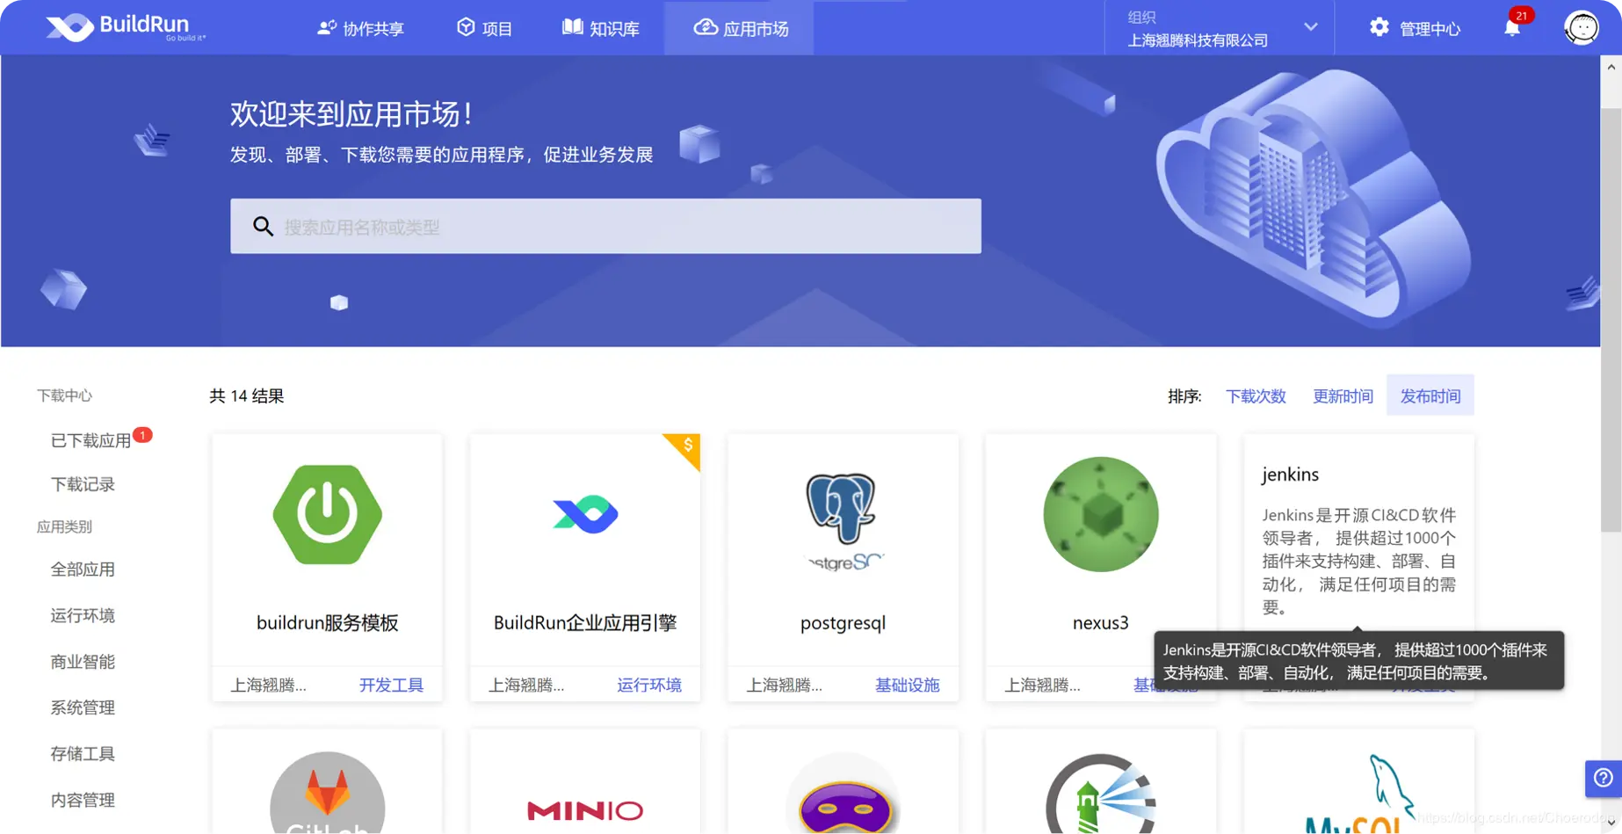The width and height of the screenshot is (1622, 834).
Task: Open the buildrun服务模板 green power icon
Action: coord(327,514)
